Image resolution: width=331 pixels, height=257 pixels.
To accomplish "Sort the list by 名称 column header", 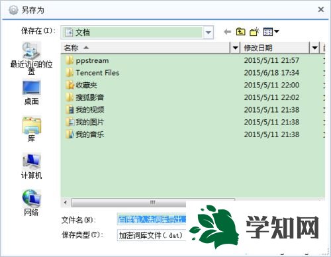I will point(146,48).
